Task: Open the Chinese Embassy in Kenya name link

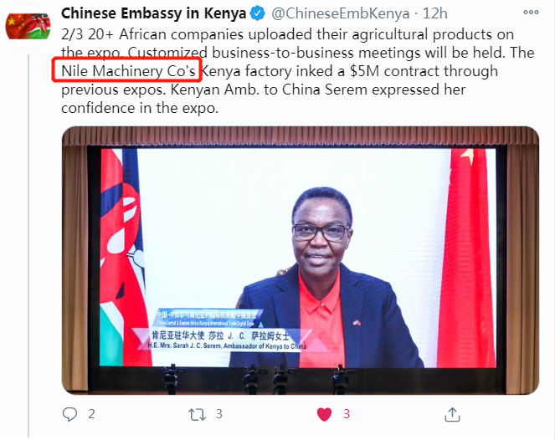Action: (x=154, y=13)
